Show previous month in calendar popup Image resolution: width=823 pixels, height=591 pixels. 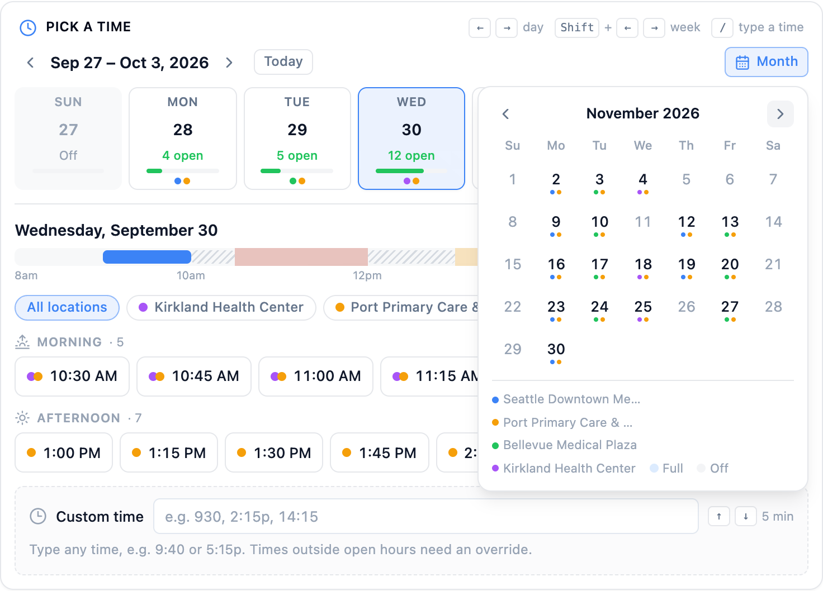[505, 114]
